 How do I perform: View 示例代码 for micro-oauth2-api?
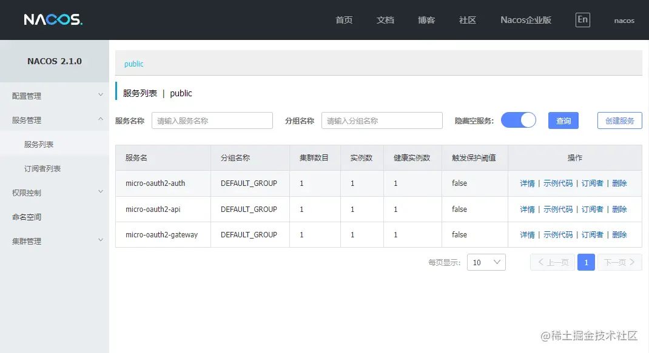click(558, 209)
